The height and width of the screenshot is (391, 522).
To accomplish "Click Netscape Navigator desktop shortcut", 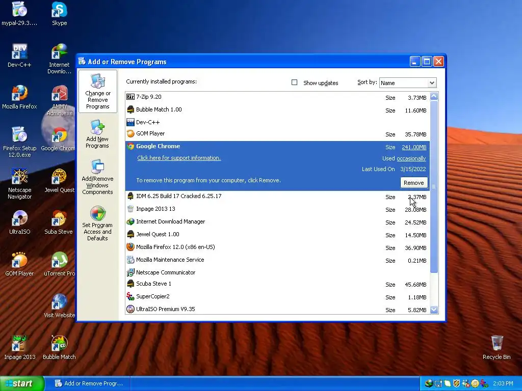I will [20, 184].
